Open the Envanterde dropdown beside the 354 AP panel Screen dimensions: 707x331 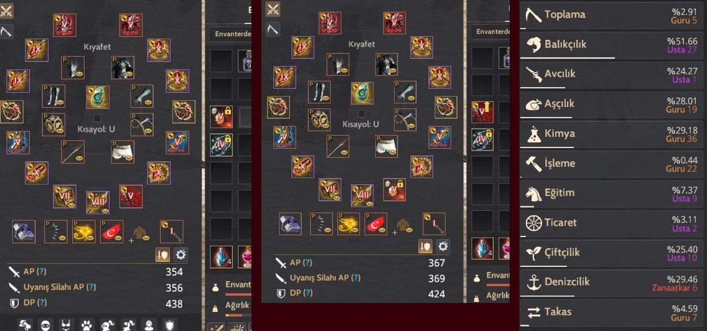pyautogui.click(x=230, y=34)
